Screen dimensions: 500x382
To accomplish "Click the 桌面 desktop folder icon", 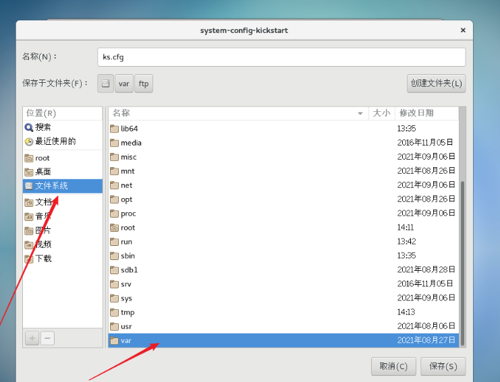I will [29, 172].
